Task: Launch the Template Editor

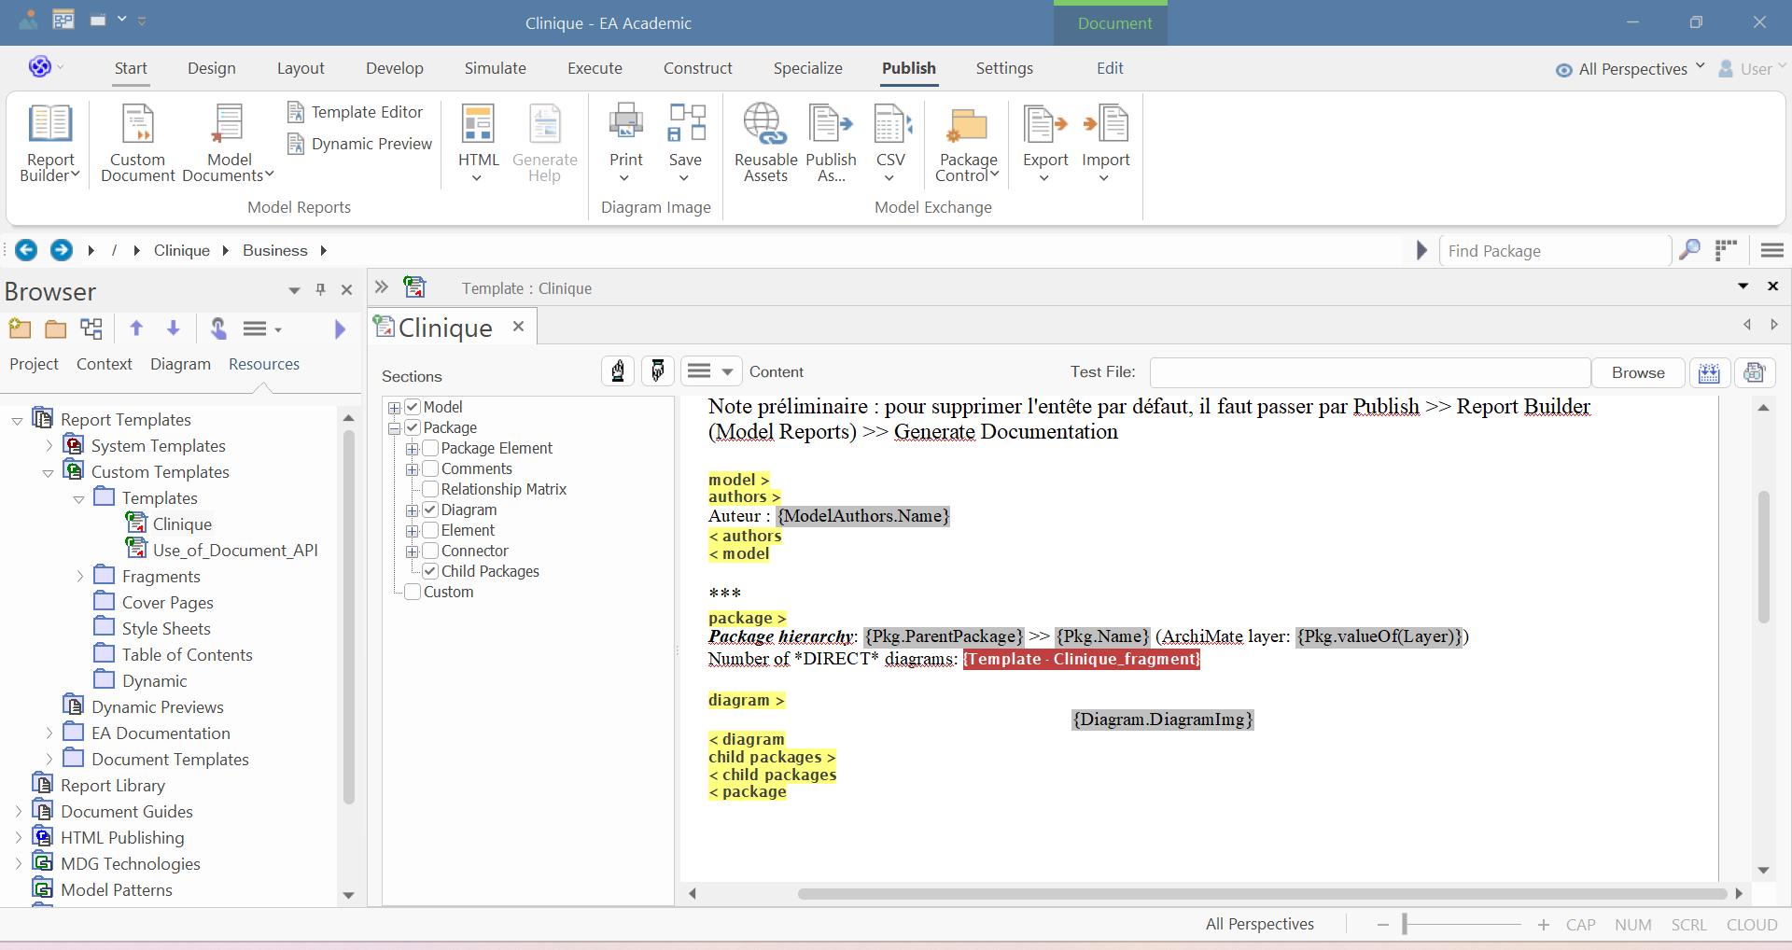Action: click(x=355, y=112)
